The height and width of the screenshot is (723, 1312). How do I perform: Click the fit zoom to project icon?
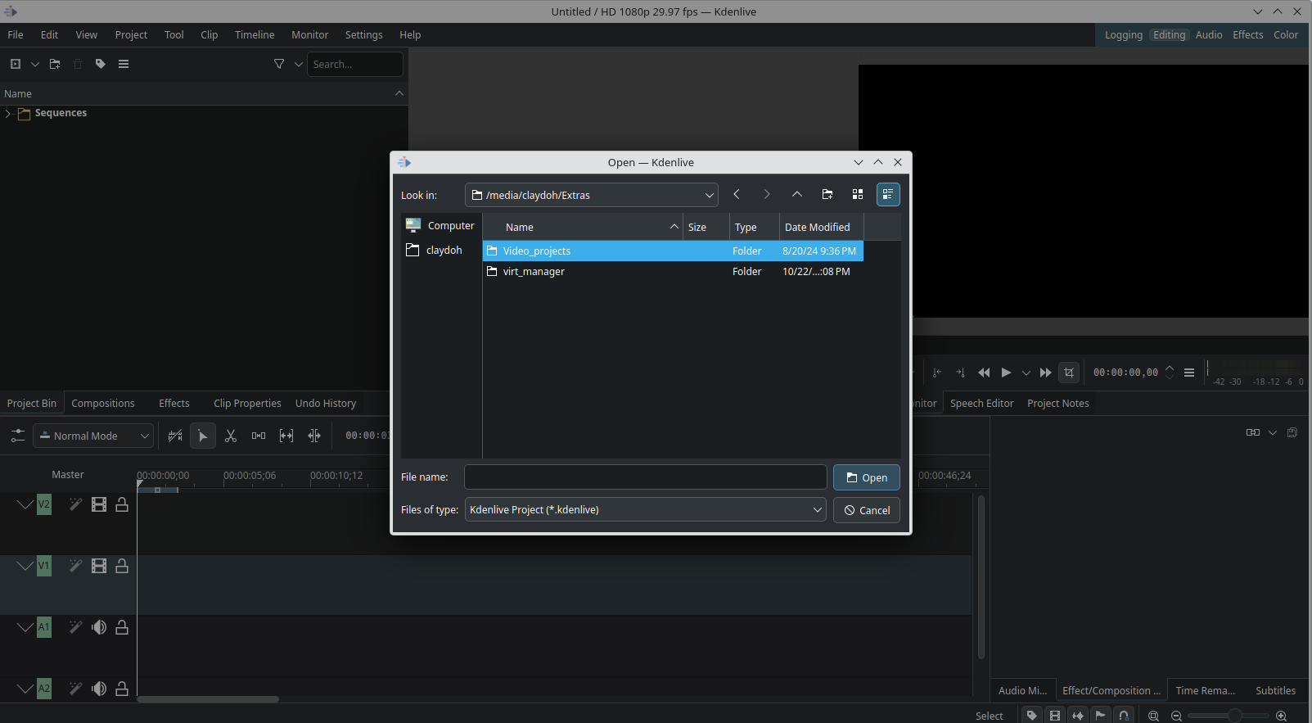(x=1153, y=716)
